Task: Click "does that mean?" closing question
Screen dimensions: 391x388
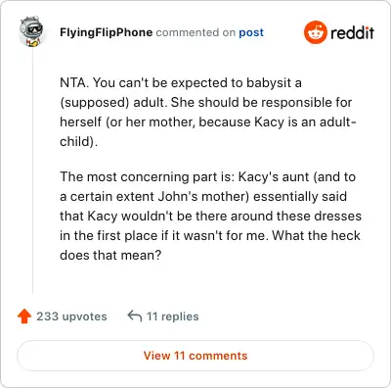Action: click(110, 256)
